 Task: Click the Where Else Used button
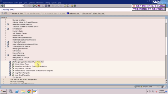98,13
